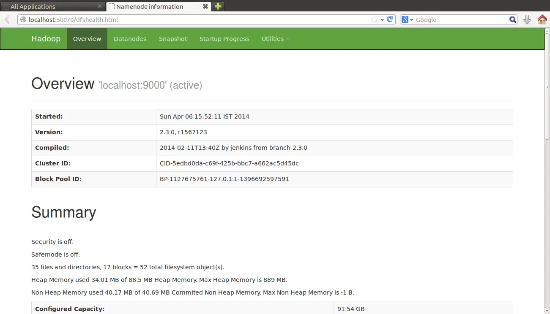Open the Snapshot section

click(172, 38)
